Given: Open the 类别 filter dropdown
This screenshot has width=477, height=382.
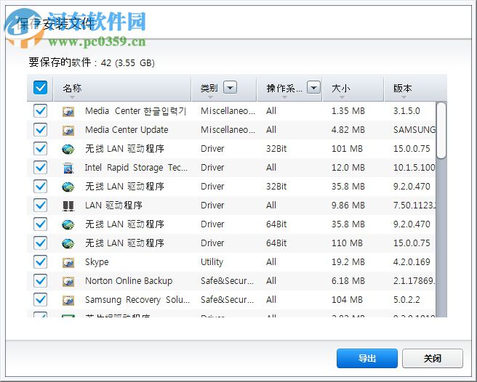Looking at the screenshot, I should [230, 88].
